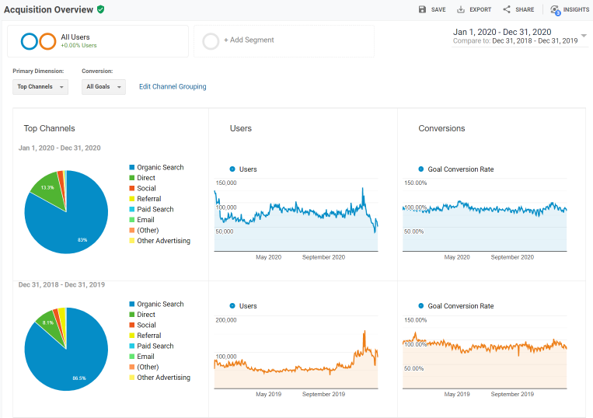Select the All Users segment box
Screen dimensions: 593x418
tap(98, 41)
